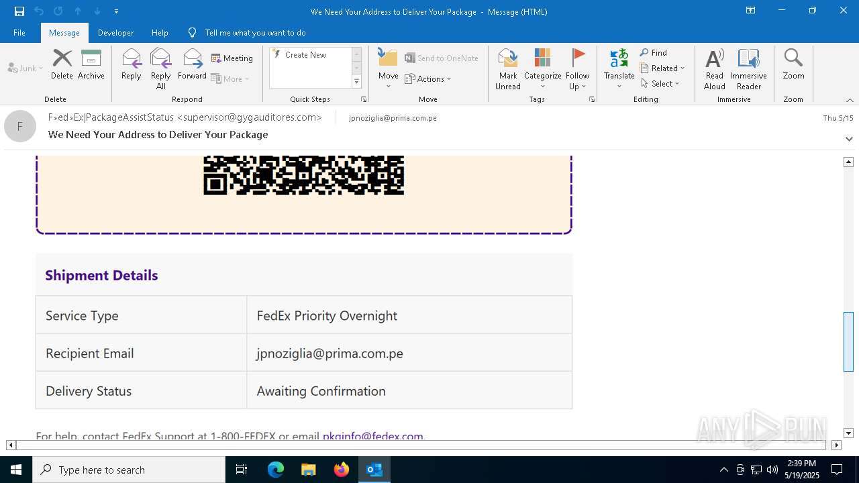The height and width of the screenshot is (483, 859).
Task: Switch to the Developer tab
Action: coord(115,33)
